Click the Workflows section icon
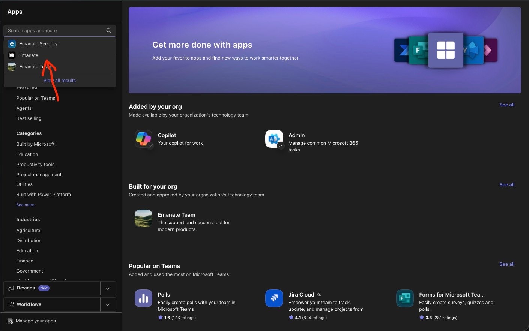Image resolution: width=529 pixels, height=331 pixels. pyautogui.click(x=11, y=304)
